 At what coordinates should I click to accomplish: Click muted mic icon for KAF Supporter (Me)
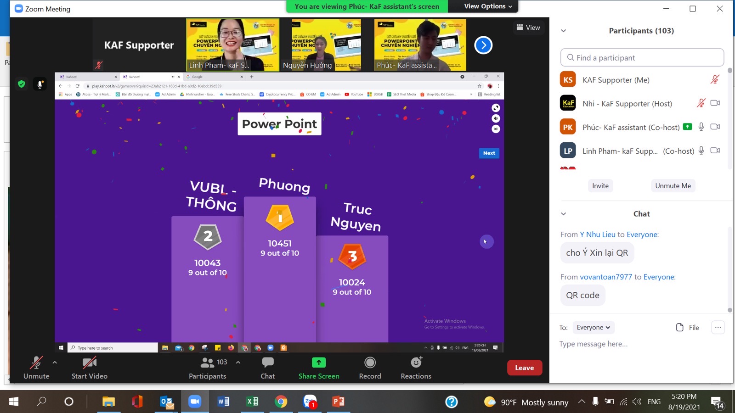pos(715,79)
